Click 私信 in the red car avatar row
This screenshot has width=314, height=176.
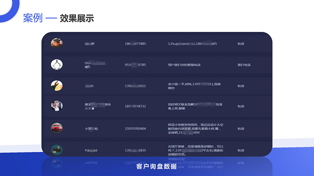(x=241, y=129)
